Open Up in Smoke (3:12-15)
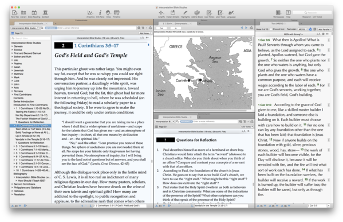343x222 pixels. [28, 136]
